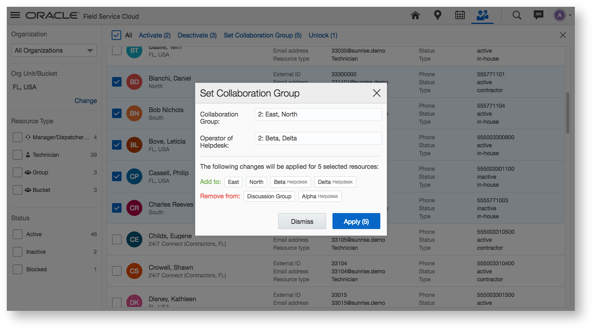Open the All Organizations dropdown
The image size is (594, 330).
[x=53, y=50]
